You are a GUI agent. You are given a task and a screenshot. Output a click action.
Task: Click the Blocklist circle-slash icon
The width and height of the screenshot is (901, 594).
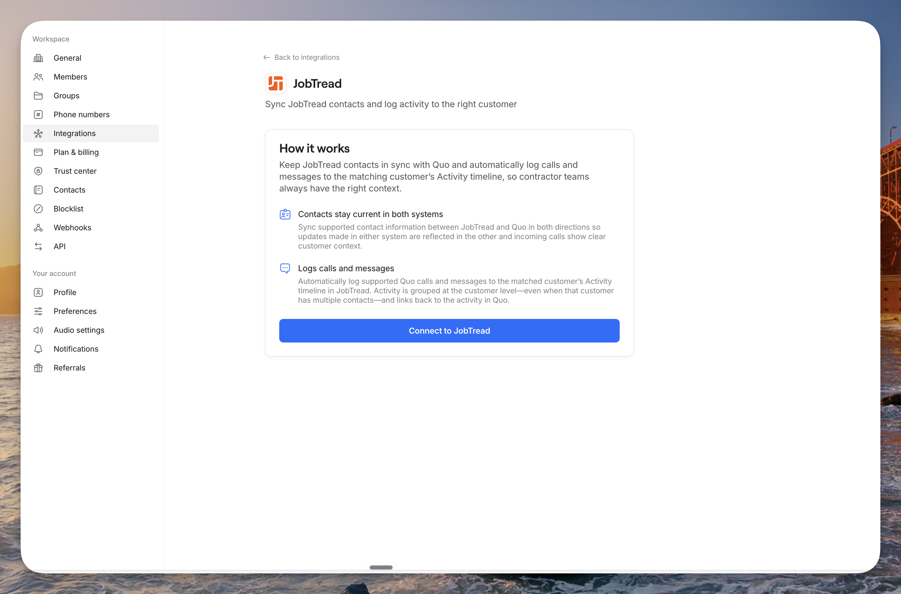pyautogui.click(x=38, y=209)
